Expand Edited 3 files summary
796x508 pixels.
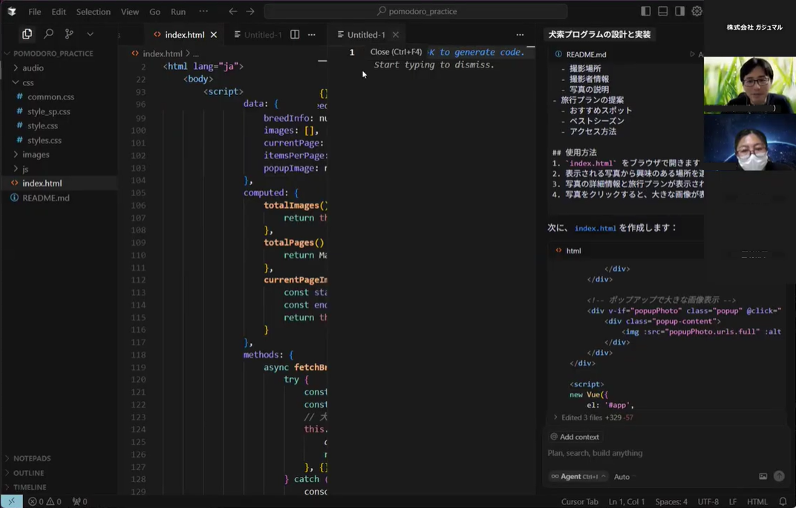pyautogui.click(x=593, y=417)
